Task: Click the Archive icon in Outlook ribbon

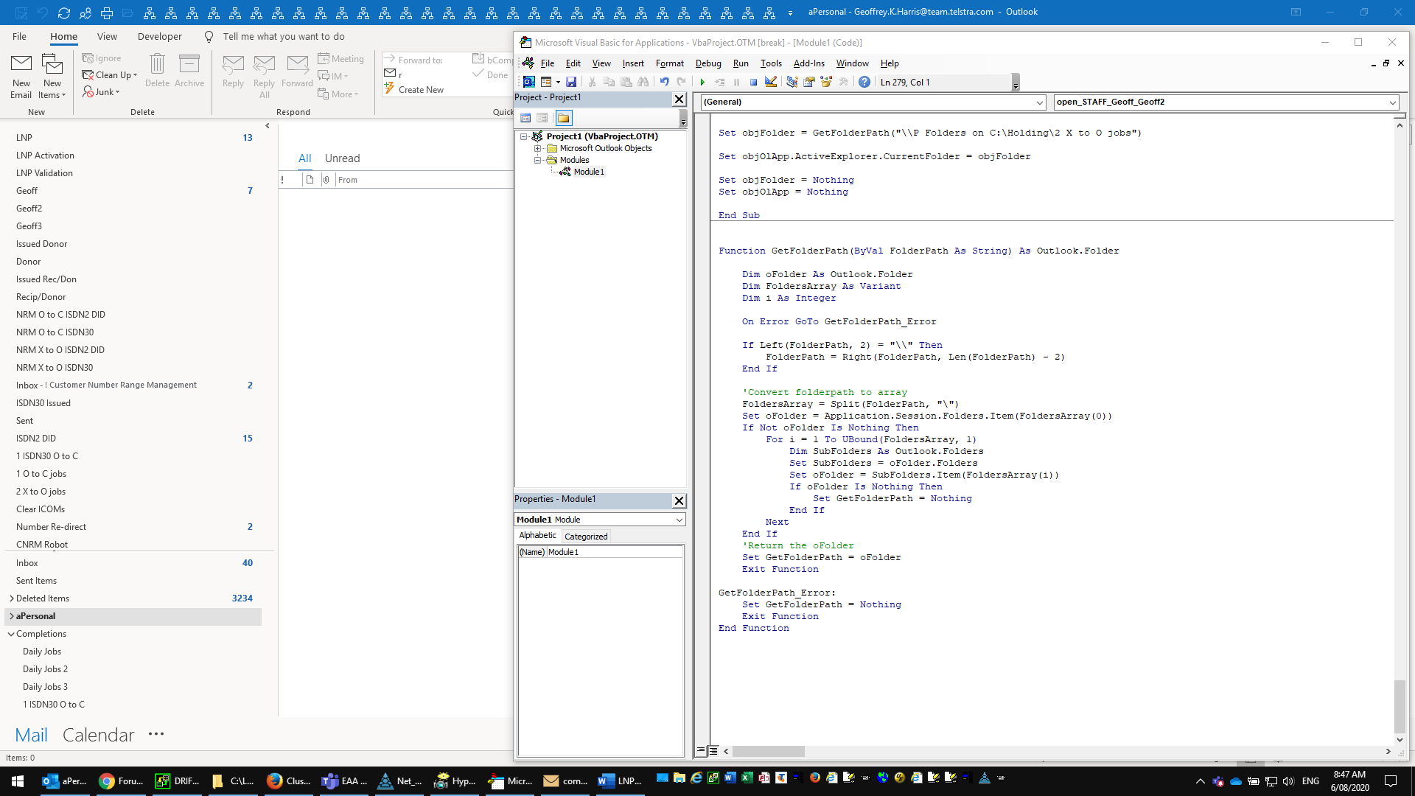Action: tap(189, 71)
